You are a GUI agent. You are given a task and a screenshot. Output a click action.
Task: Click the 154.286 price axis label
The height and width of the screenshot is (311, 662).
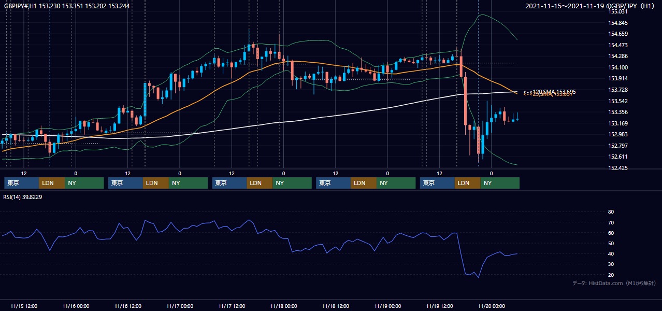click(x=618, y=56)
